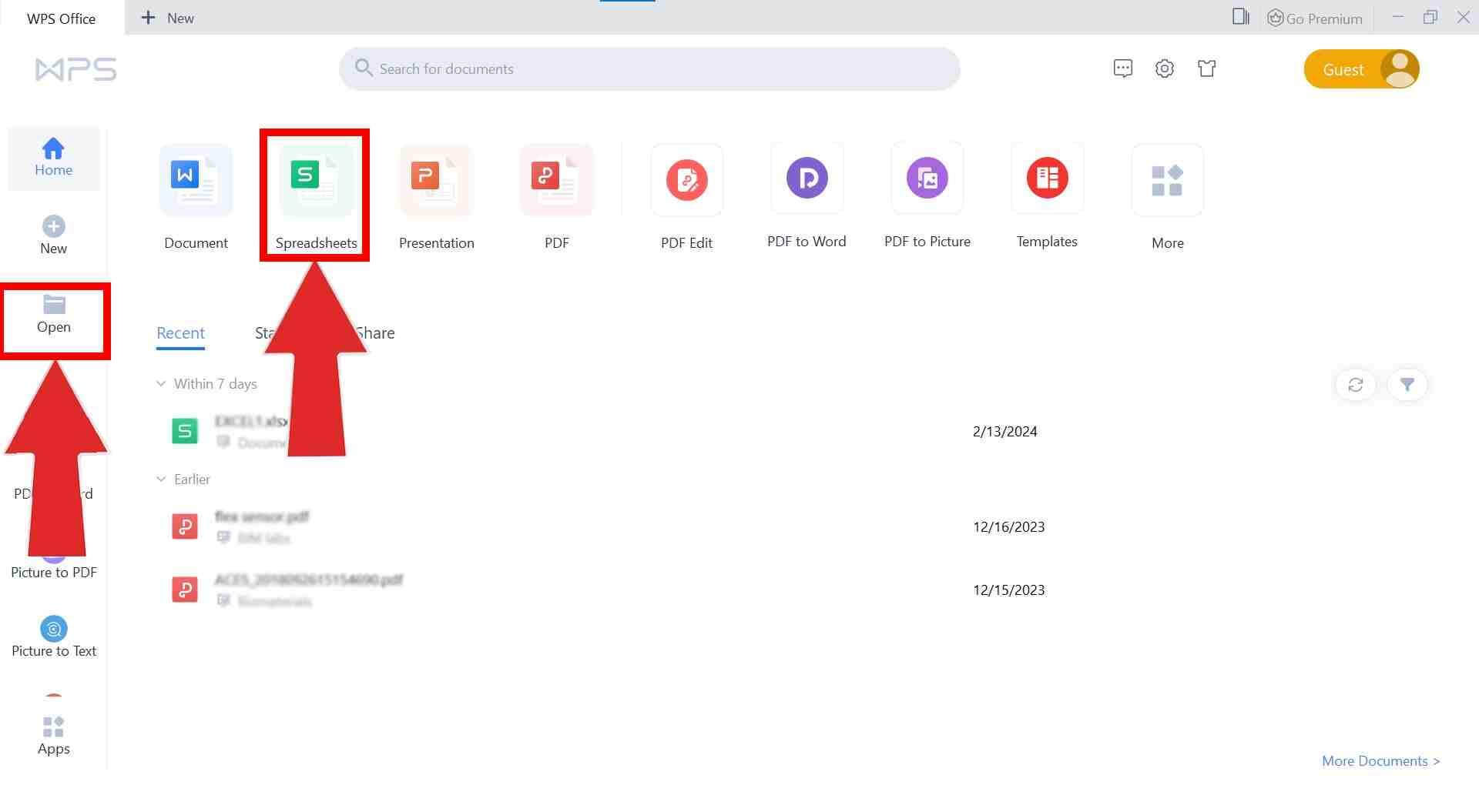The width and height of the screenshot is (1479, 795).
Task: Collapse the Within 7 days section
Action: coord(161,383)
